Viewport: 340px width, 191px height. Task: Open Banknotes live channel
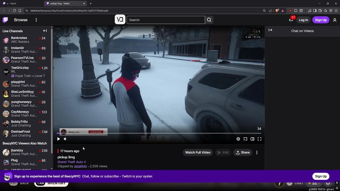tap(25, 40)
